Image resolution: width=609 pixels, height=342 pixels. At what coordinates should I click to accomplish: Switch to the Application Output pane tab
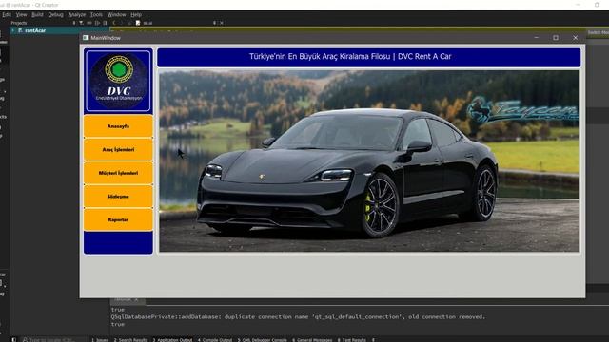point(172,340)
